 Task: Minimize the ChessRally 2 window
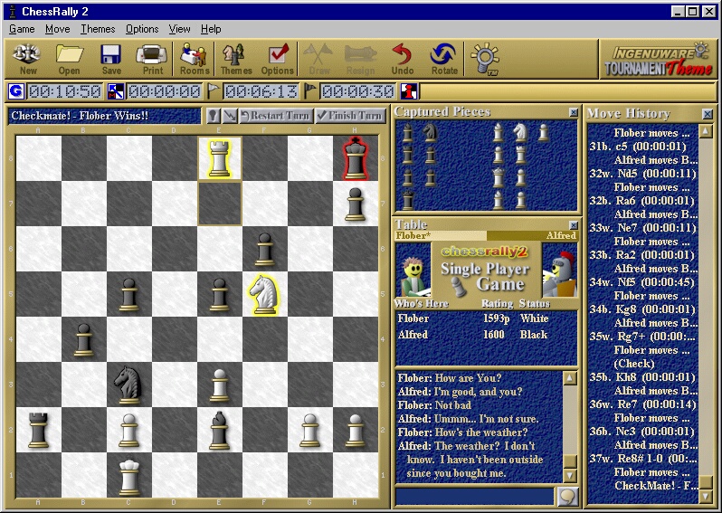pos(678,12)
